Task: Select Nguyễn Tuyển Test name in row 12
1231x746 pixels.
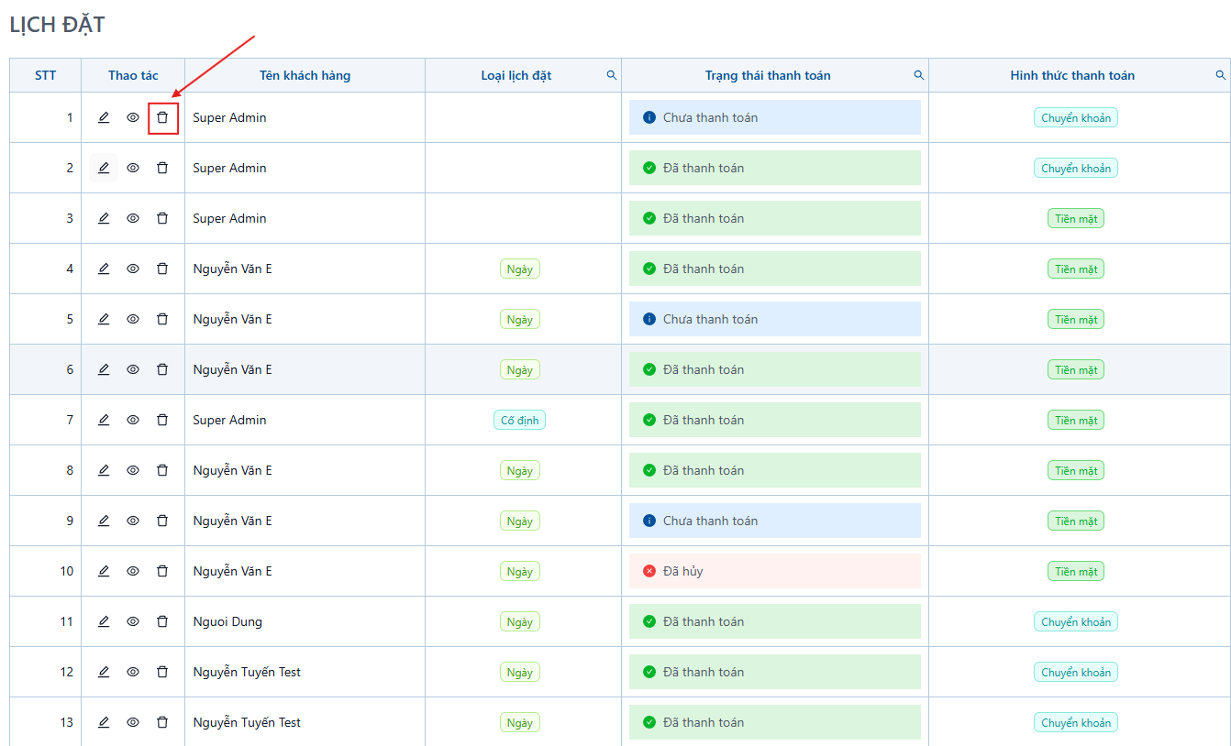Action: [x=247, y=672]
